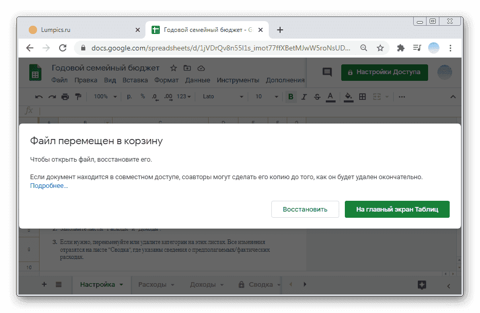Add a new sheet with plus icon
The image size is (480, 313).
(x=44, y=284)
